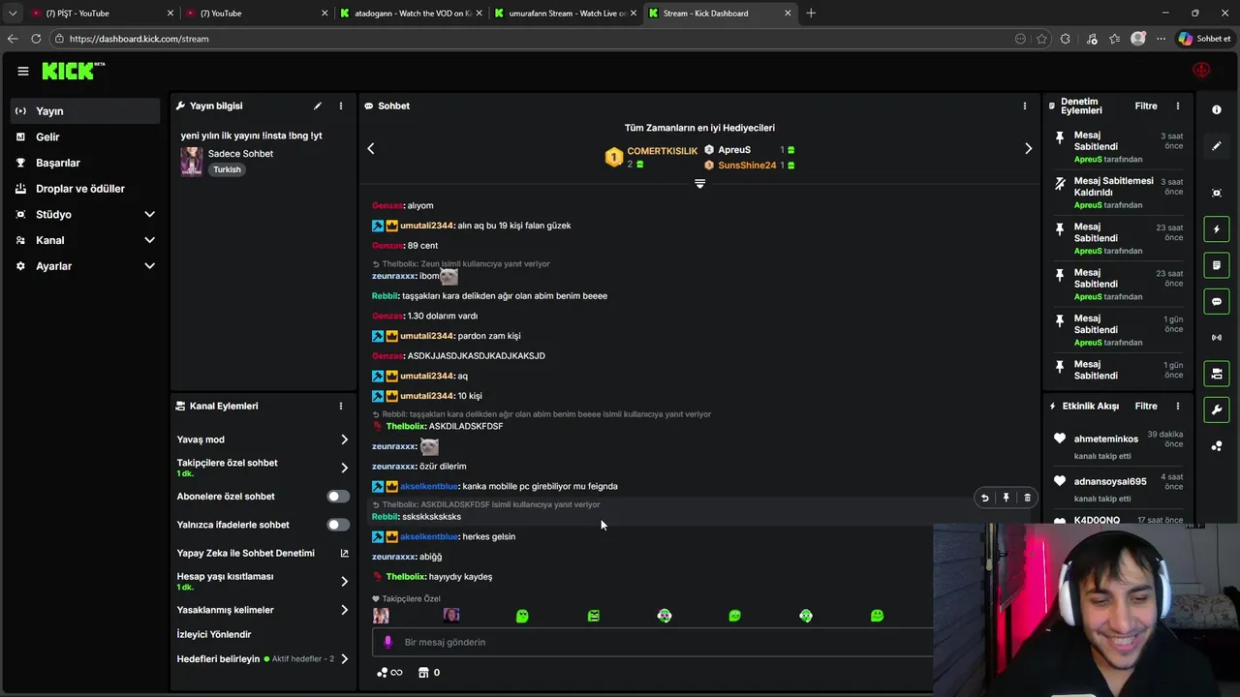1240x697 pixels.
Task: Open the Yasaklanmış kelimeler list
Action: pyautogui.click(x=344, y=610)
